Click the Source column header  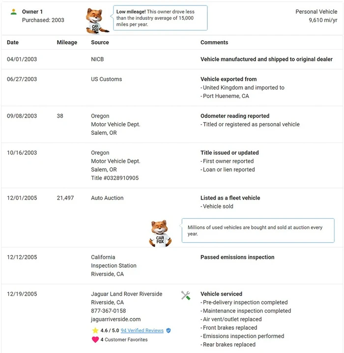tap(100, 42)
